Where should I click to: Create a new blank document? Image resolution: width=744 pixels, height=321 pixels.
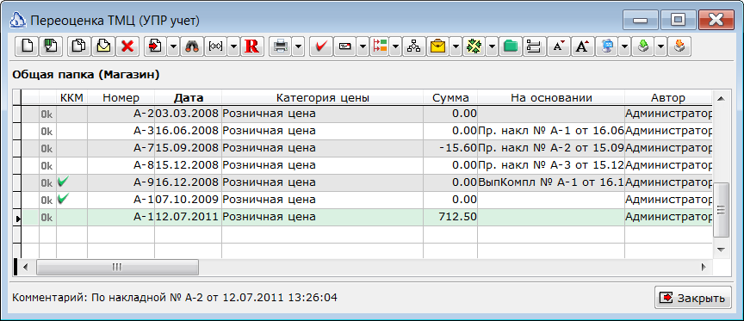coord(28,46)
